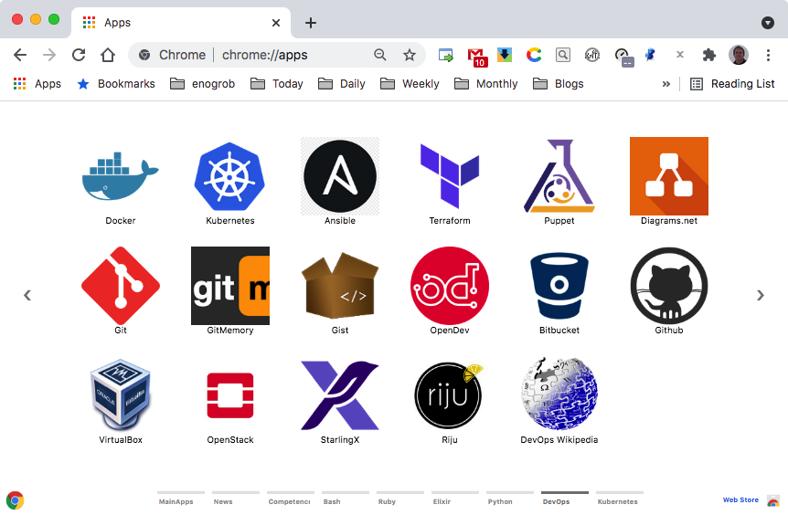Image resolution: width=788 pixels, height=515 pixels.
Task: Open the tab search dropdown arrow
Action: (x=767, y=23)
